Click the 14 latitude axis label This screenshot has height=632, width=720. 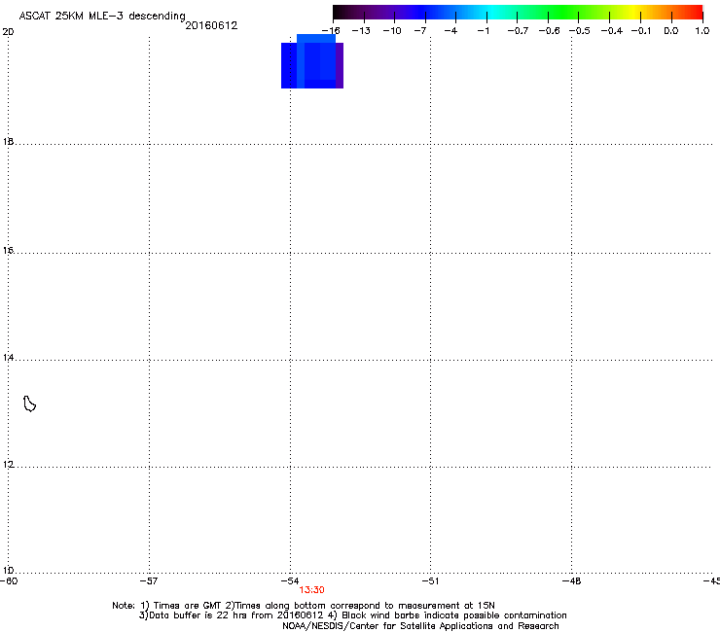coord(8,358)
